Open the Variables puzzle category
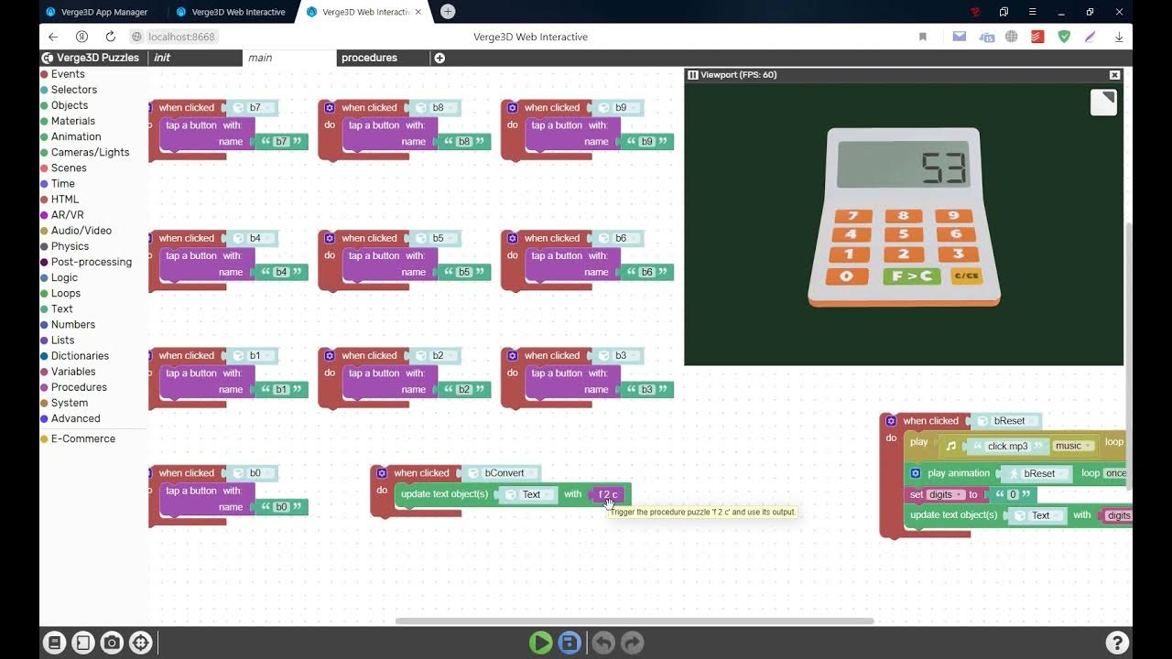Viewport: 1172px width, 659px height. (x=73, y=372)
